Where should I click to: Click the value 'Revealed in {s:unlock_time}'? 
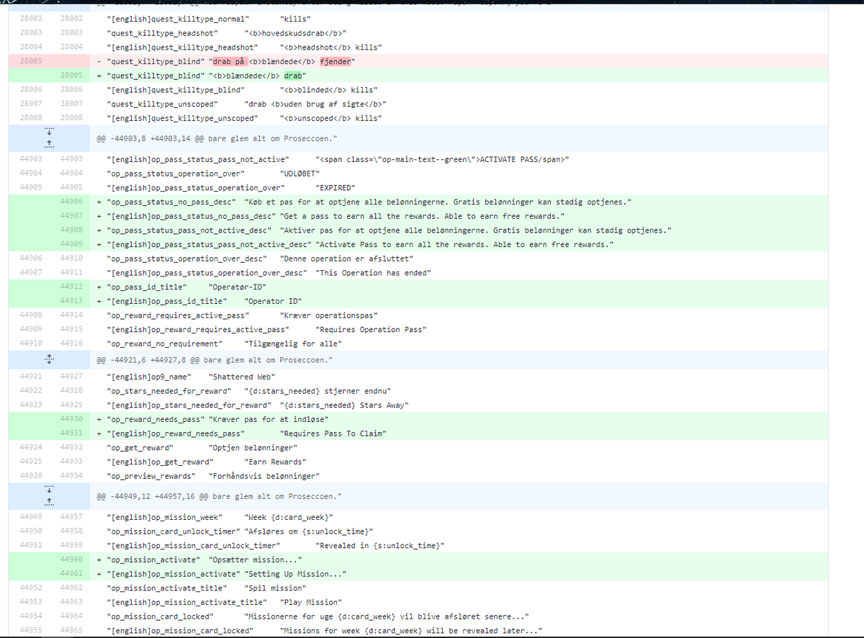tap(381, 545)
